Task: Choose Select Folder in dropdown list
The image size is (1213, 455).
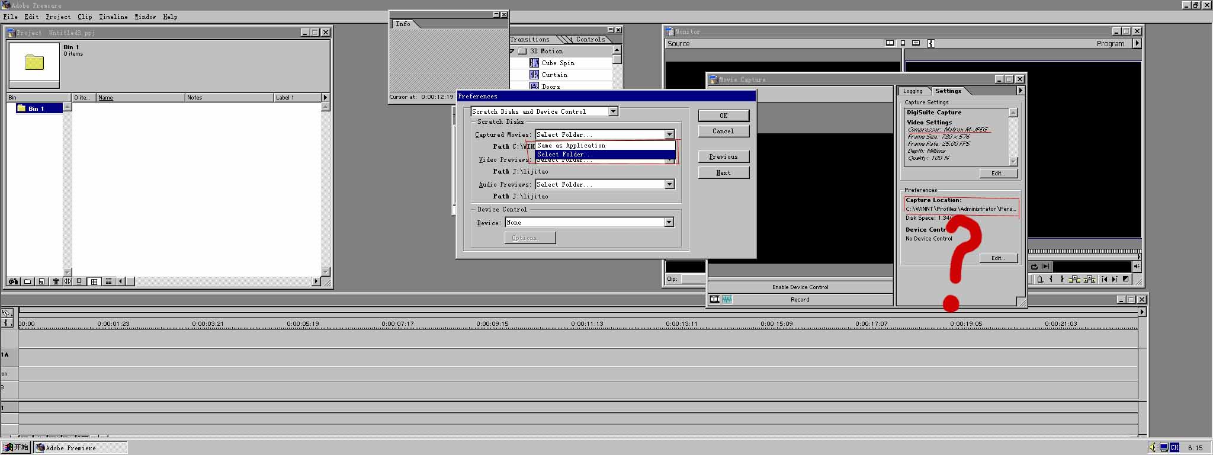Action: click(605, 154)
